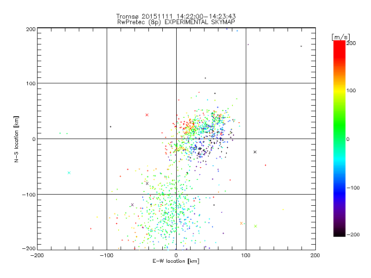Click the color bar "-100" label

click(353, 188)
